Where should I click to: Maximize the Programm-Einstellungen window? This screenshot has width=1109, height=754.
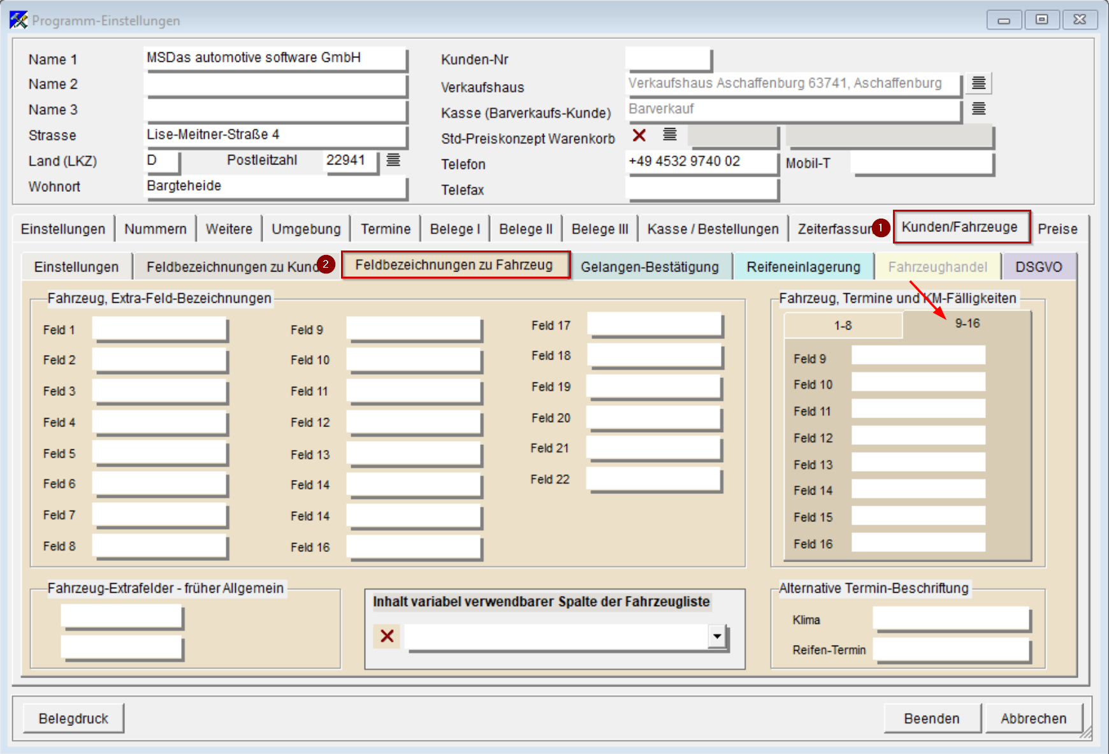click(1041, 20)
